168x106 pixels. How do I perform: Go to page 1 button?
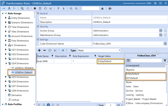[48, 105]
